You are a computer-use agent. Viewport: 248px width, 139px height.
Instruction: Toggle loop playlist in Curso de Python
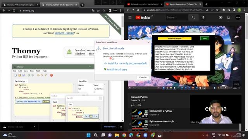coord(133,105)
